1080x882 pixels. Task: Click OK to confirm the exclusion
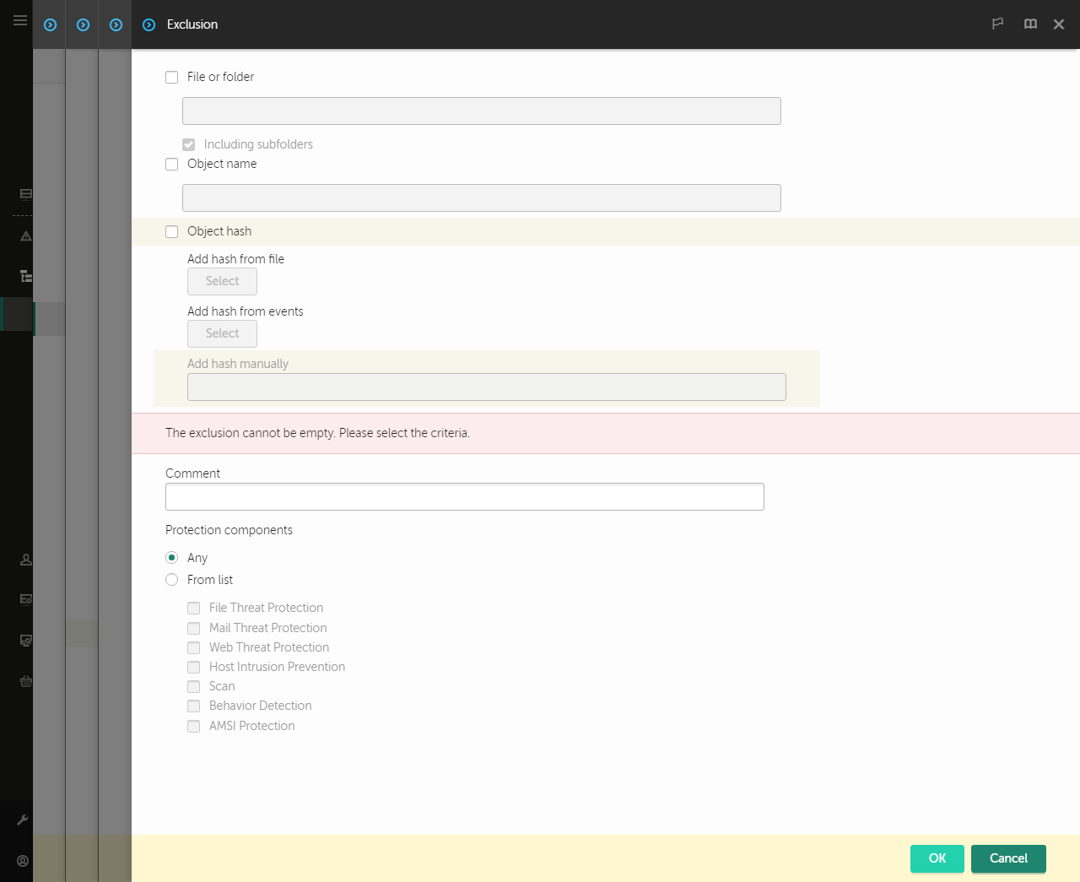pos(937,858)
